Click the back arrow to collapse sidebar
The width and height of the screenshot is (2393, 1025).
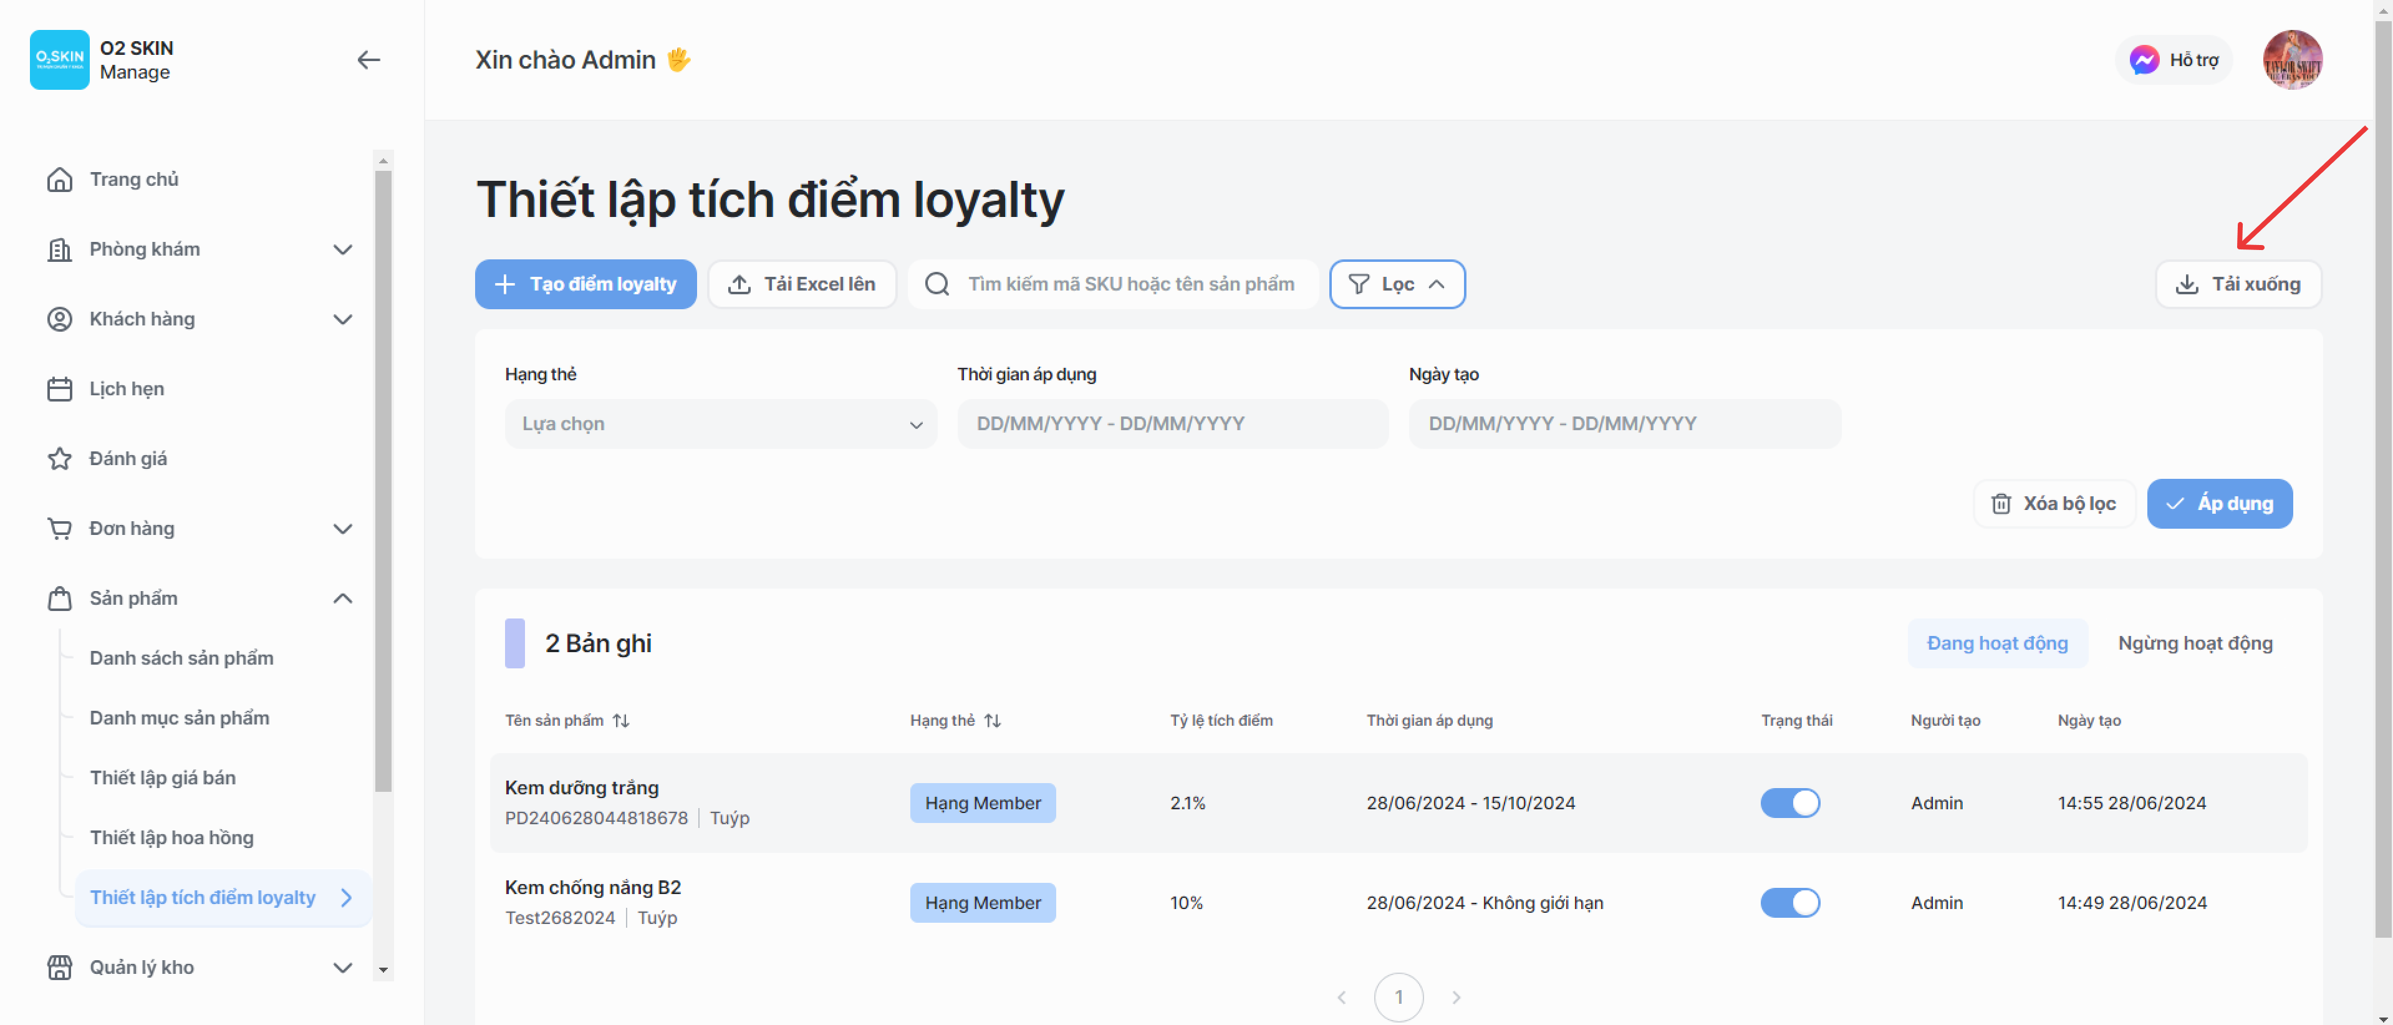tap(368, 60)
